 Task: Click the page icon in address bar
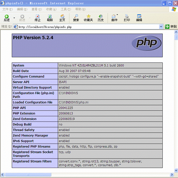(x=16, y=27)
